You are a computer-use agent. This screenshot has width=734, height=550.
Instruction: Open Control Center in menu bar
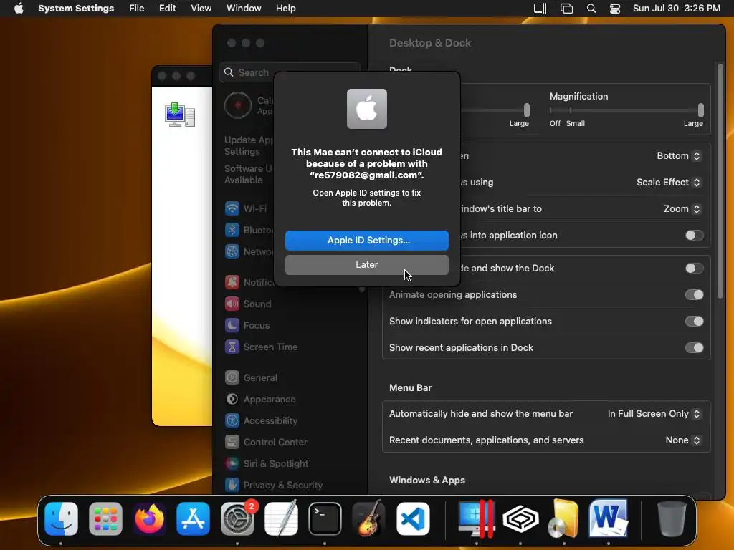click(x=614, y=9)
